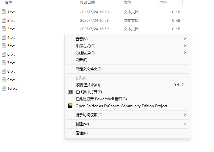Open the 分组依据(P) submenu
Viewport: 214px width, 152px height.
tap(85, 53)
